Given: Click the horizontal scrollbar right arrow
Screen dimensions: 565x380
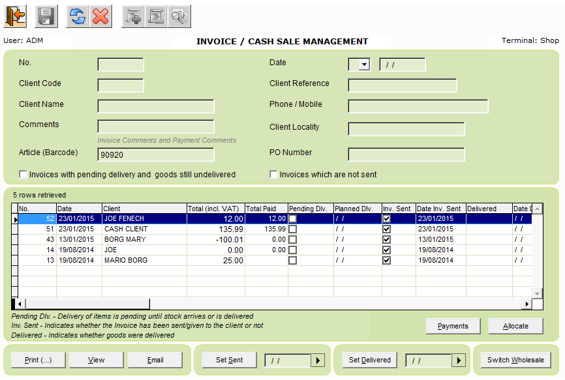Looking at the screenshot, I should 527,304.
